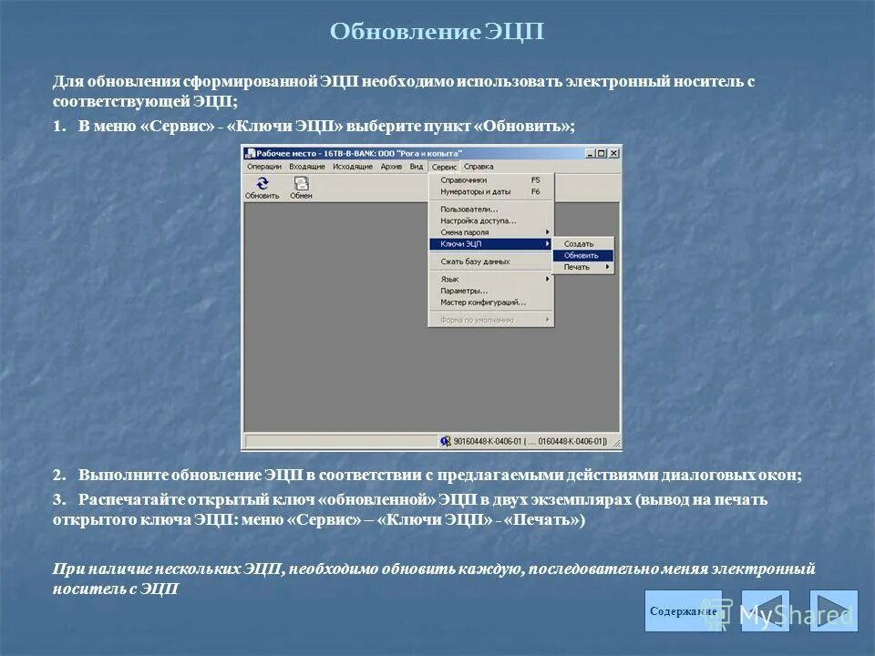The height and width of the screenshot is (656, 875).
Task: Select Обновить in Ключи ЭЦП submenu
Action: (583, 255)
